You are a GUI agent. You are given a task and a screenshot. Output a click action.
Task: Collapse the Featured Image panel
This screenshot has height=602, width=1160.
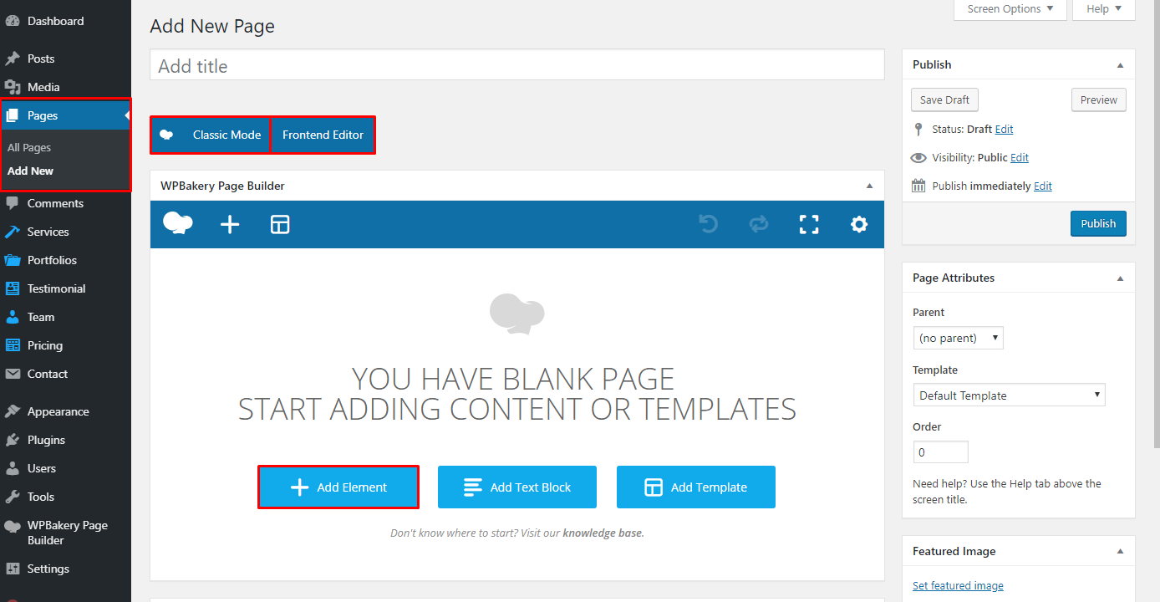pos(1120,552)
